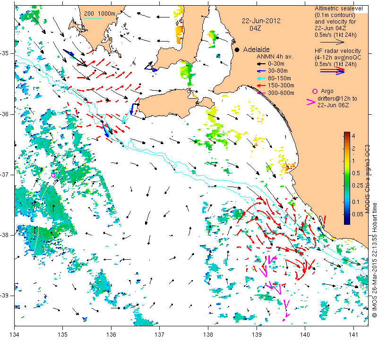378x340 pixels.
Task: Click the blue 30-80m arrow legend symbol
Action: 261,71
